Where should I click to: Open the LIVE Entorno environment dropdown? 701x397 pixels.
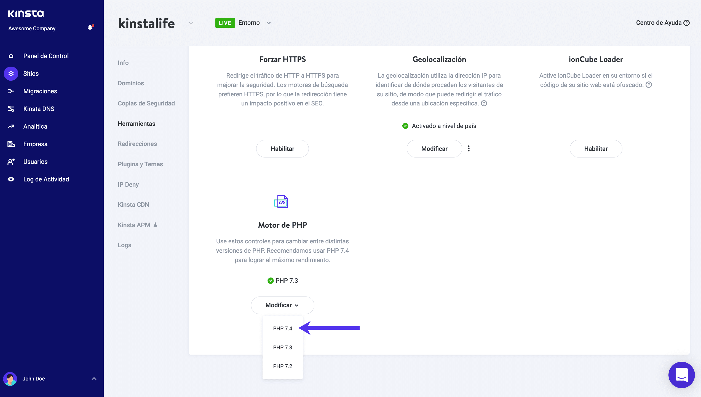click(x=269, y=23)
